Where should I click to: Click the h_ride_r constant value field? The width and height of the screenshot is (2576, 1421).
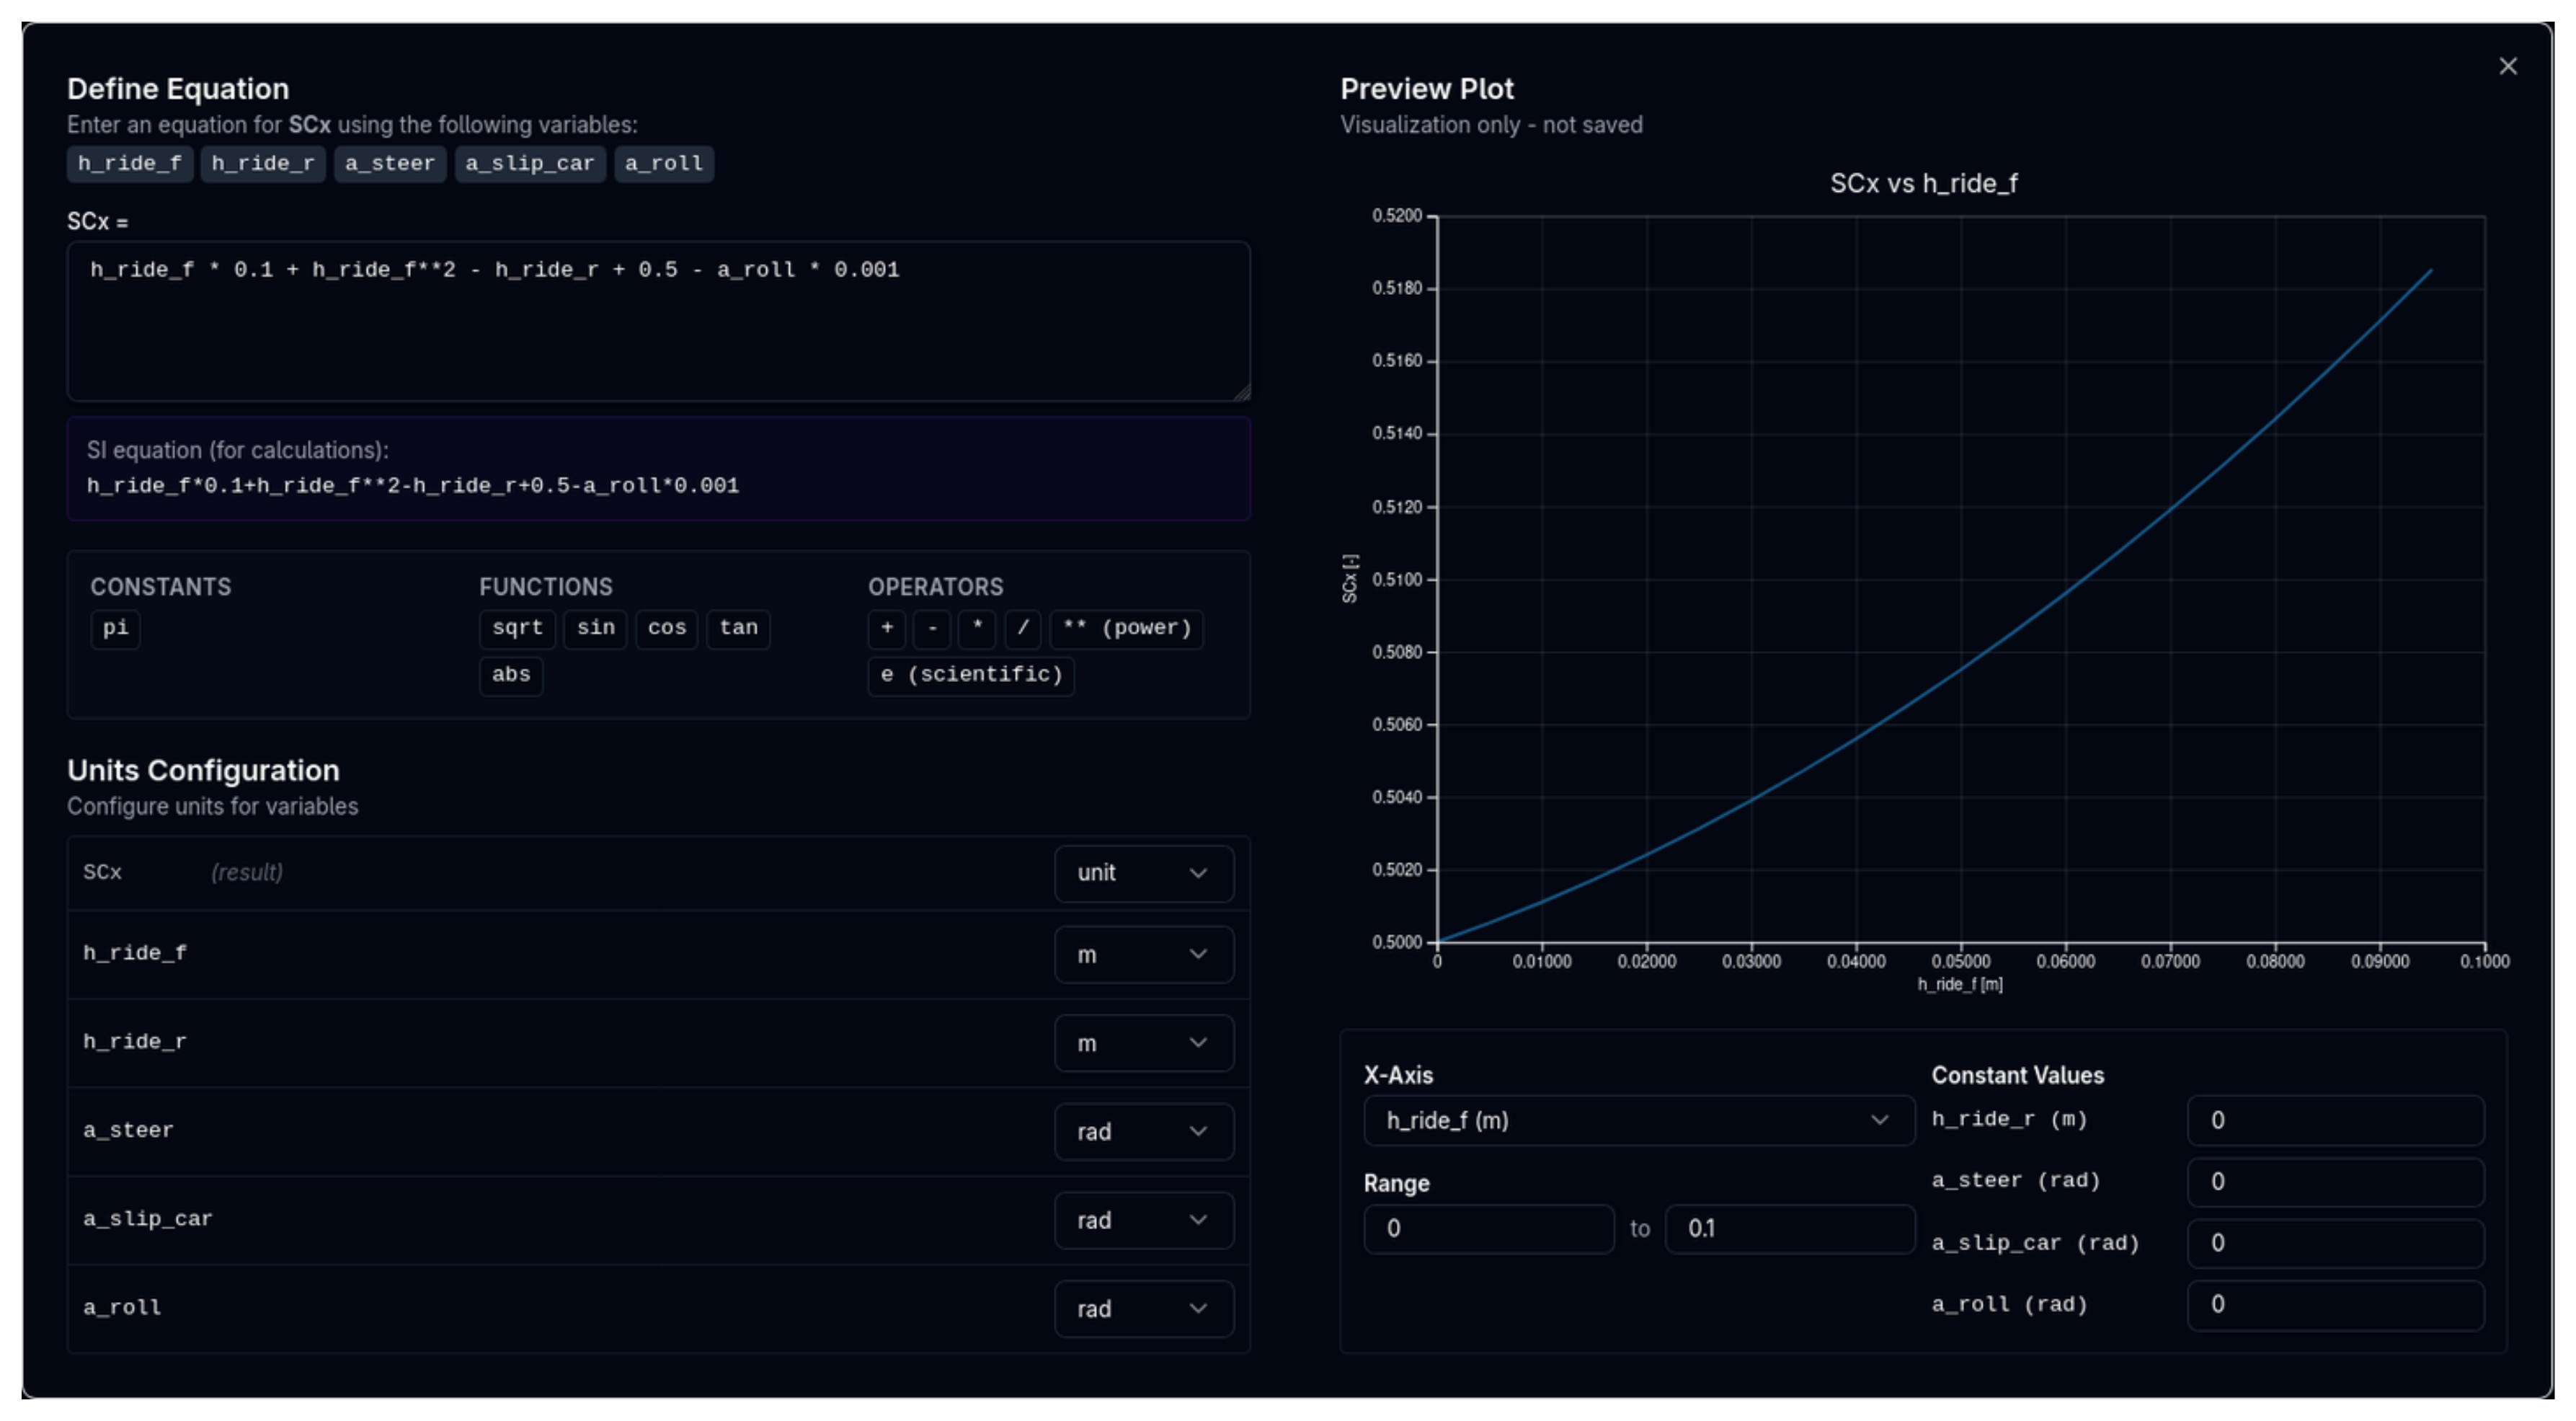click(x=2334, y=1120)
